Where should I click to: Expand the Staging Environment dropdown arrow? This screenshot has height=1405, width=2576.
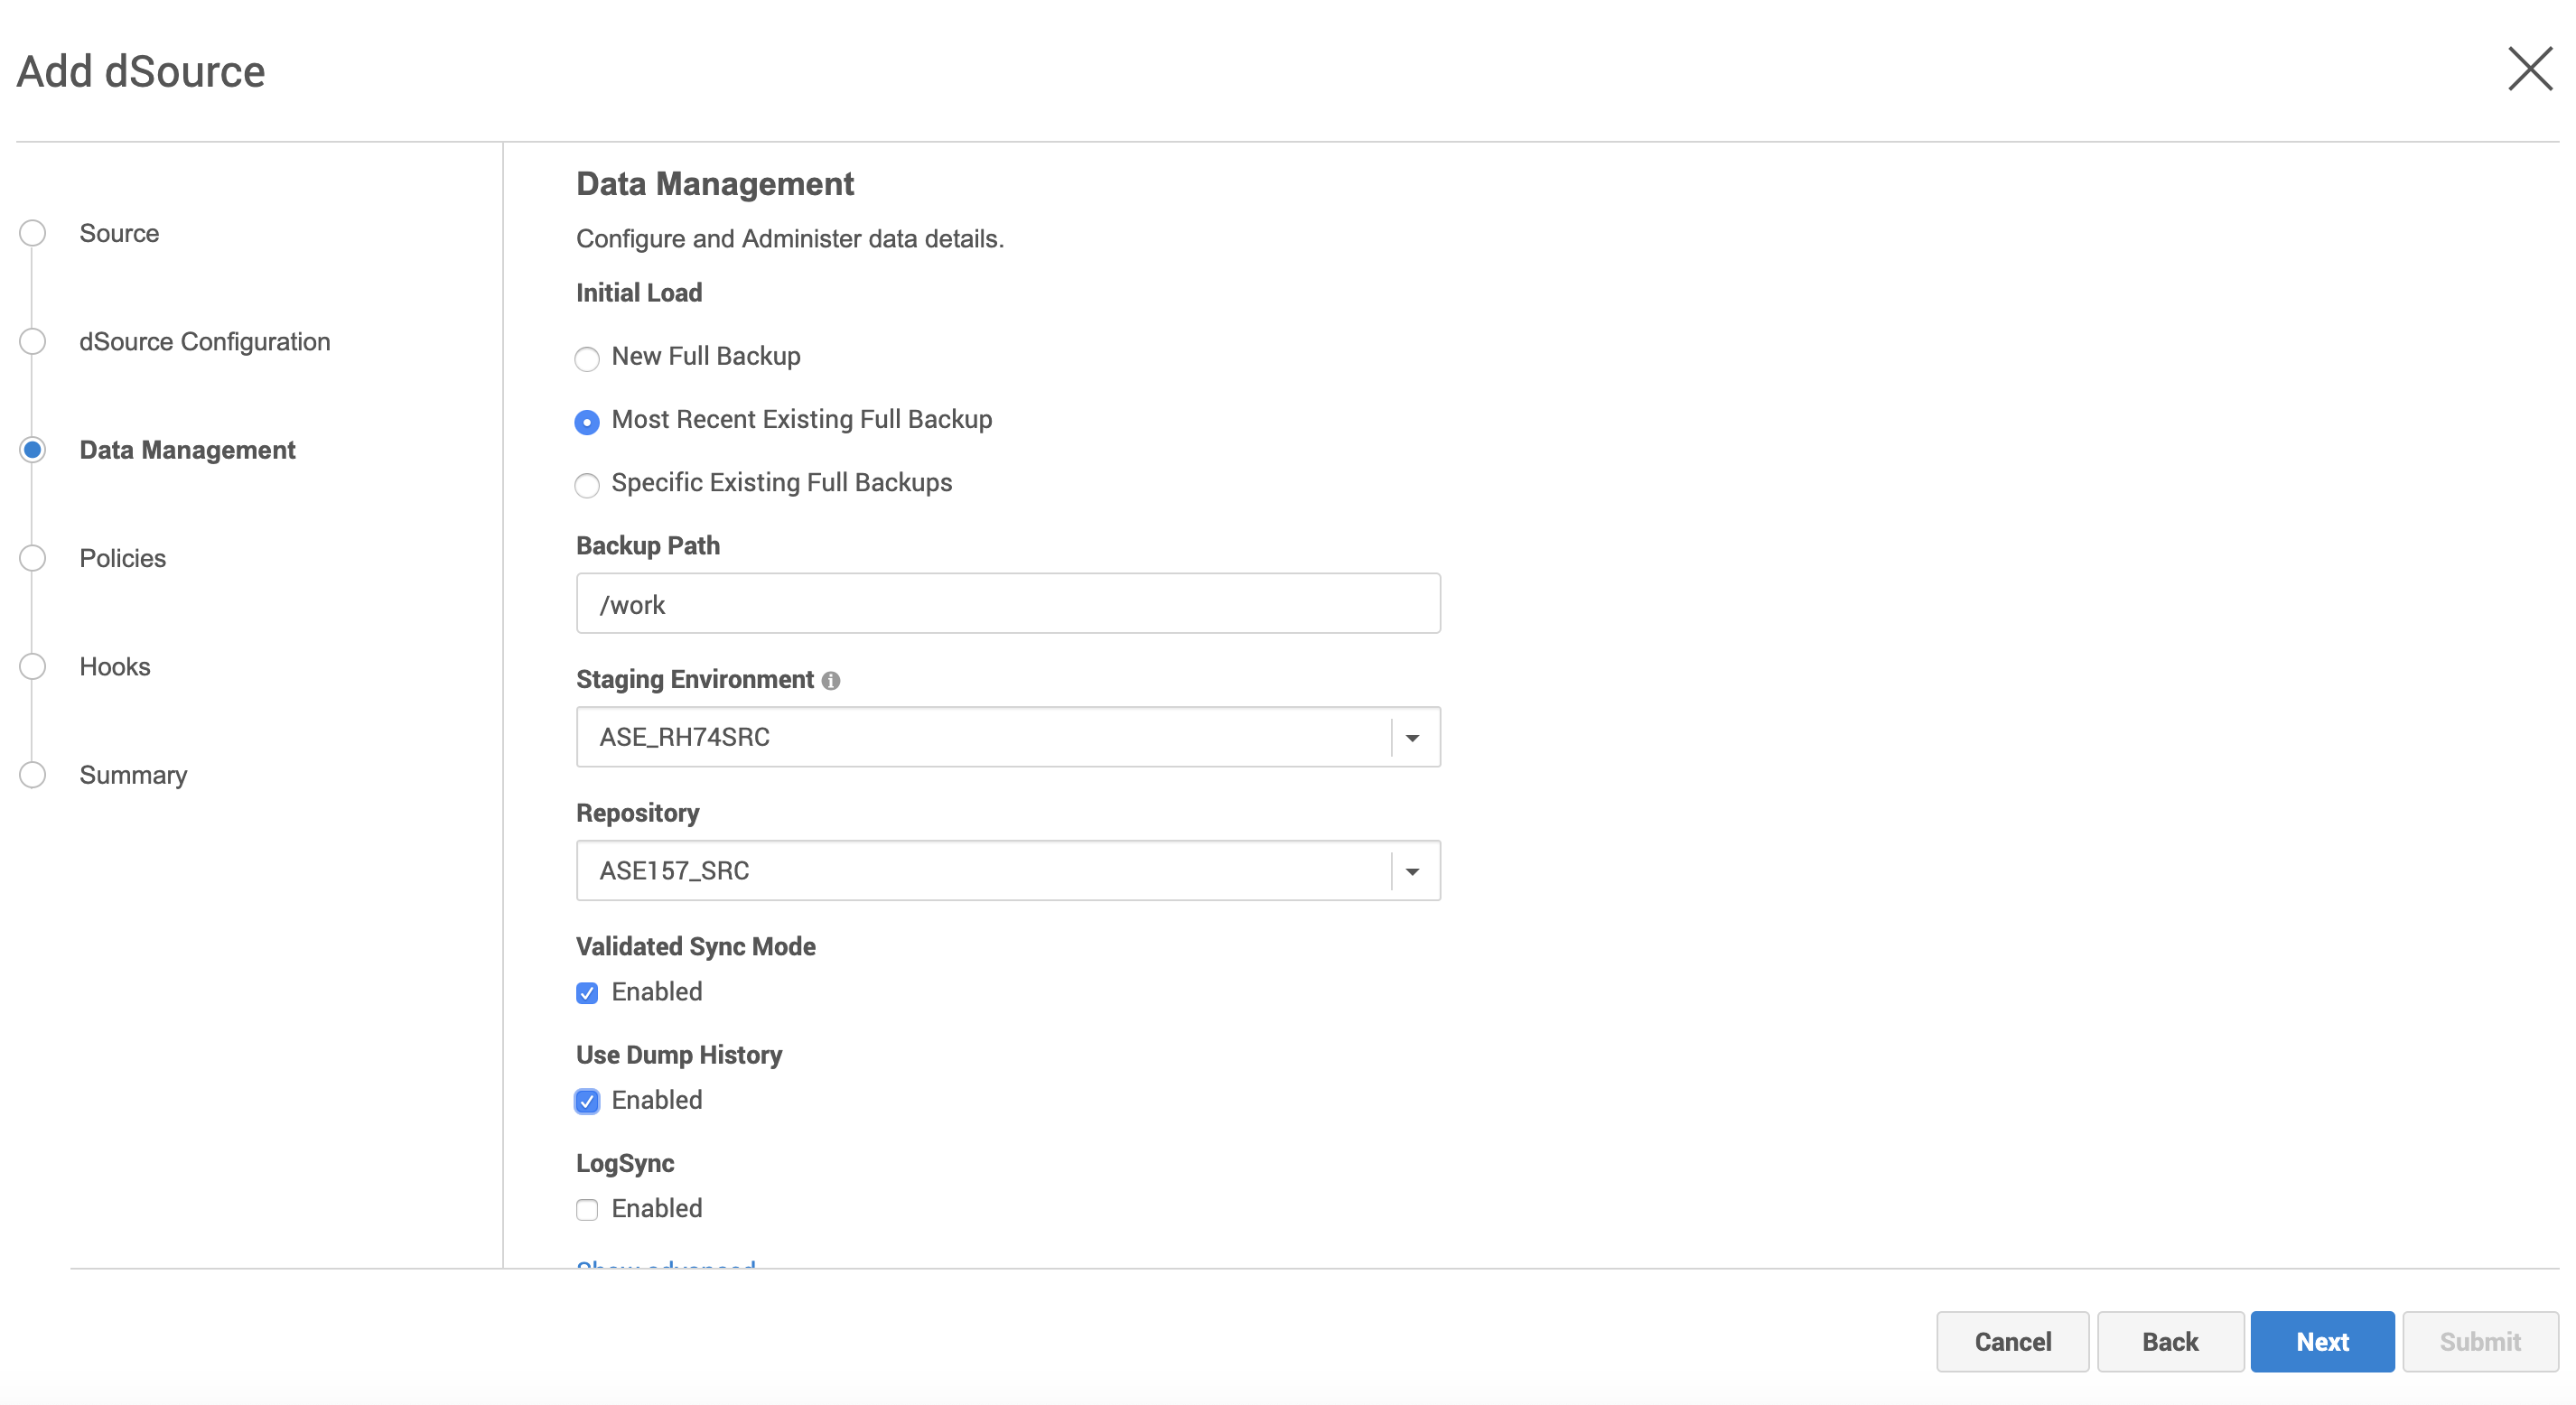click(x=1412, y=738)
